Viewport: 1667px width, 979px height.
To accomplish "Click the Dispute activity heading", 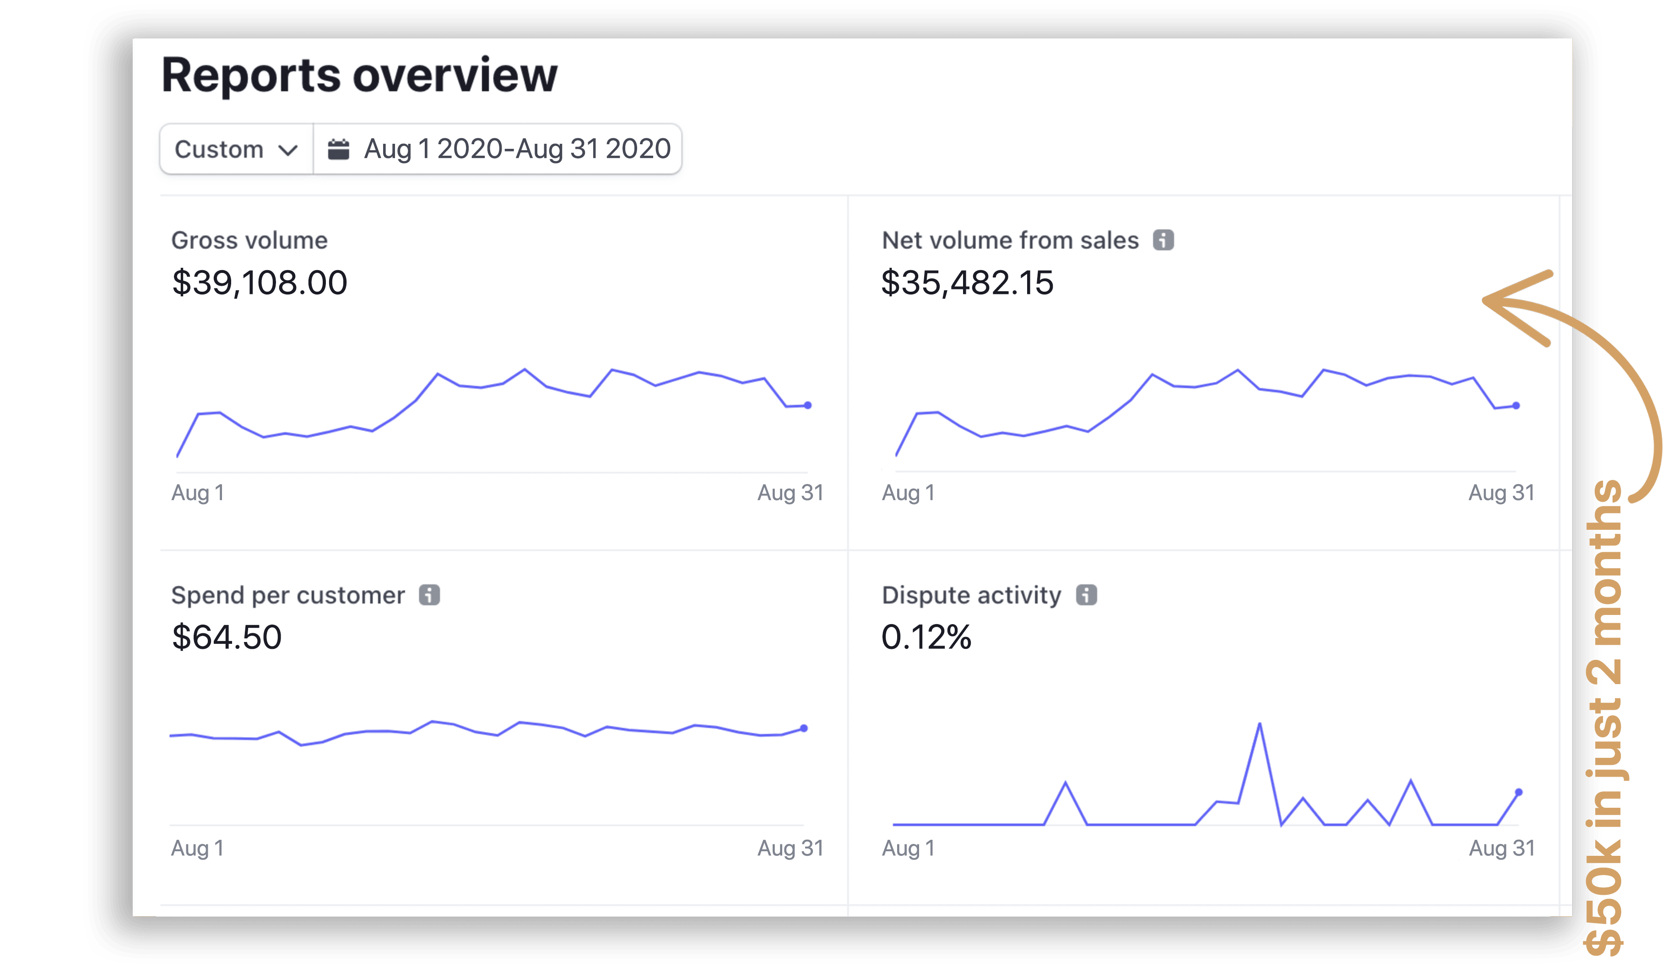I will pos(971,595).
